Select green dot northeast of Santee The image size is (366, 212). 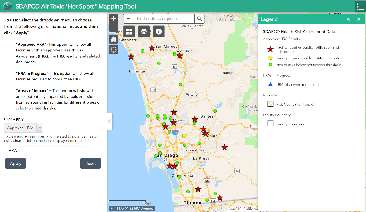215,111
